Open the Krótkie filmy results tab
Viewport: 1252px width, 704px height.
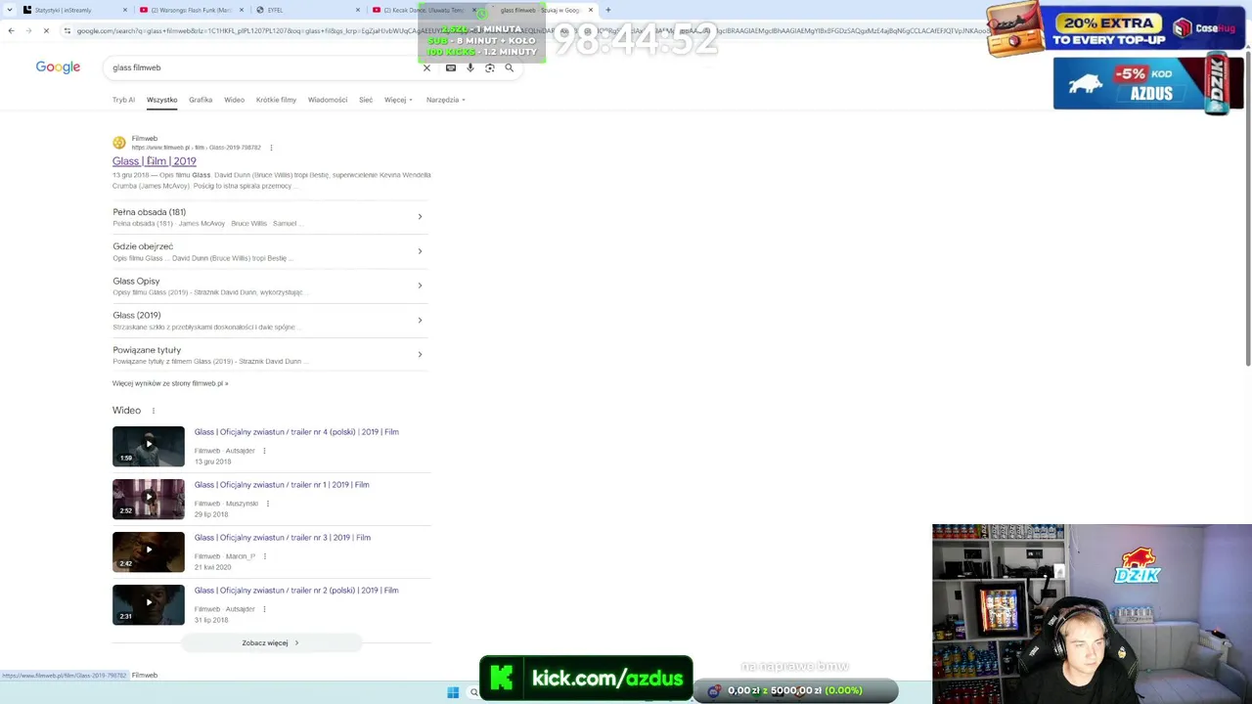pos(276,100)
